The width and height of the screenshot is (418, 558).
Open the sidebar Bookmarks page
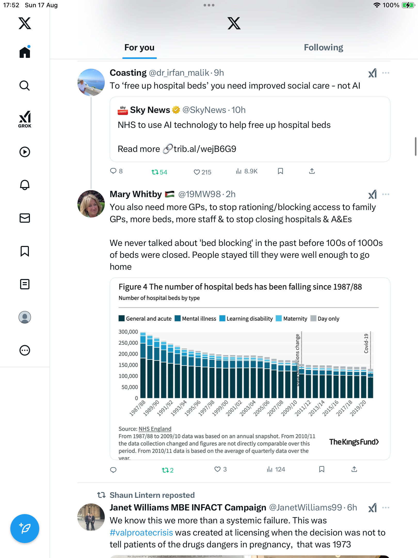click(25, 251)
